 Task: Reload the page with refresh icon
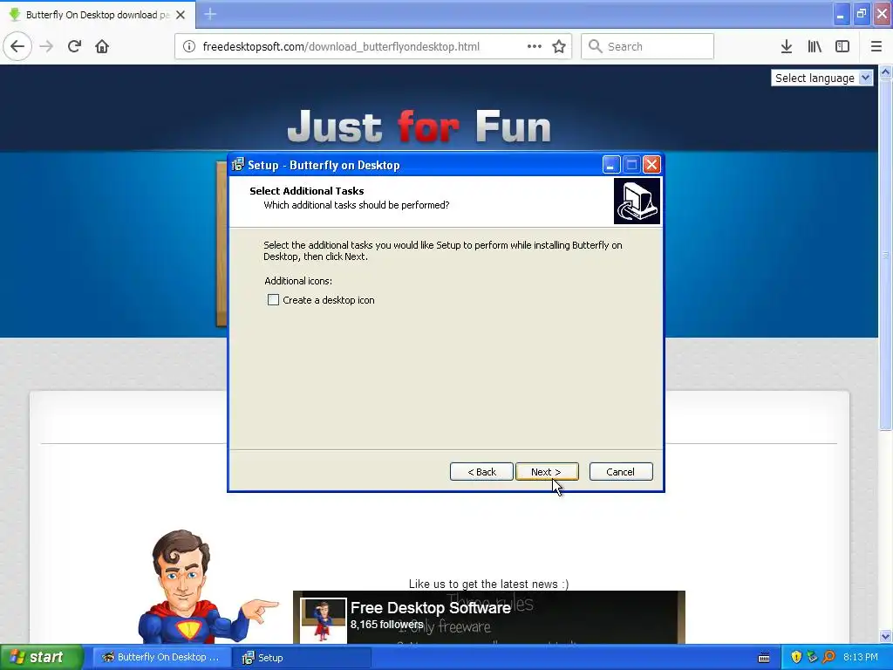click(74, 46)
